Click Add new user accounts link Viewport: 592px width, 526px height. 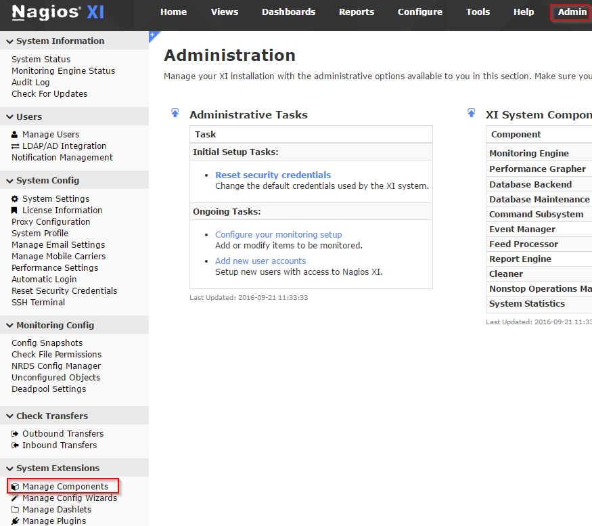click(x=260, y=261)
